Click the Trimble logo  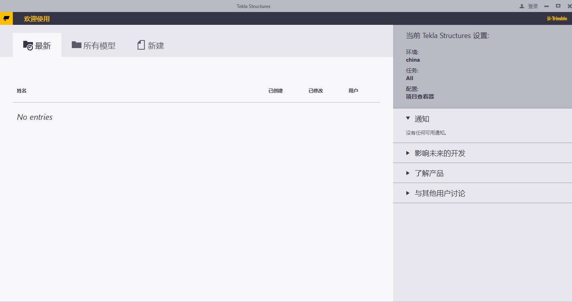pos(557,18)
